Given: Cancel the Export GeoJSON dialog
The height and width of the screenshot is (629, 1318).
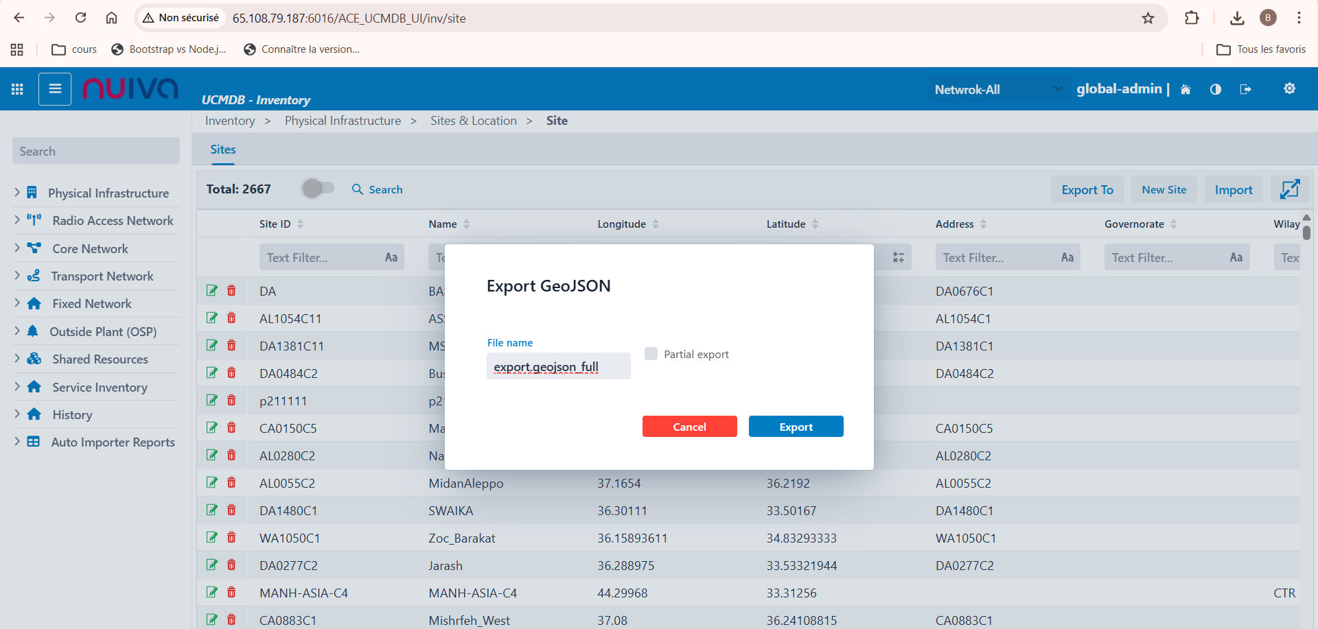Looking at the screenshot, I should coord(689,427).
